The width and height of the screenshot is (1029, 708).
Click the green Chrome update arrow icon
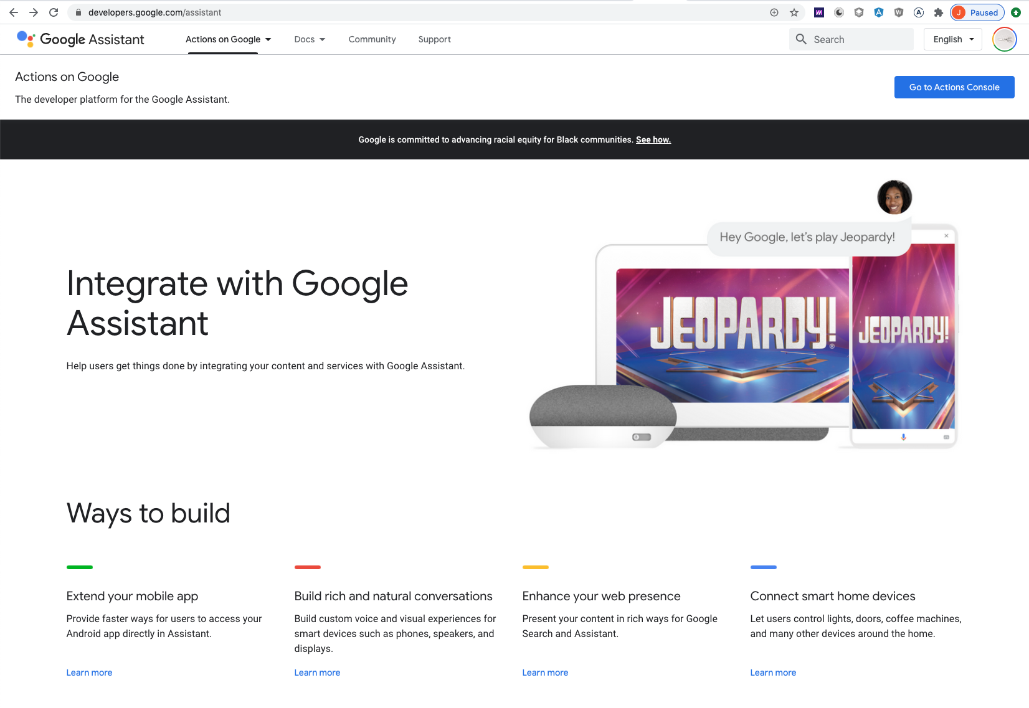point(1016,12)
